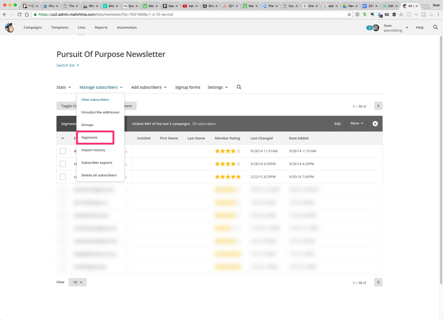This screenshot has height=320, width=443.
Task: Go to next page using top arrow
Action: 378,106
